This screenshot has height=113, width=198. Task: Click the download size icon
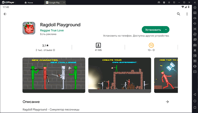(98, 45)
